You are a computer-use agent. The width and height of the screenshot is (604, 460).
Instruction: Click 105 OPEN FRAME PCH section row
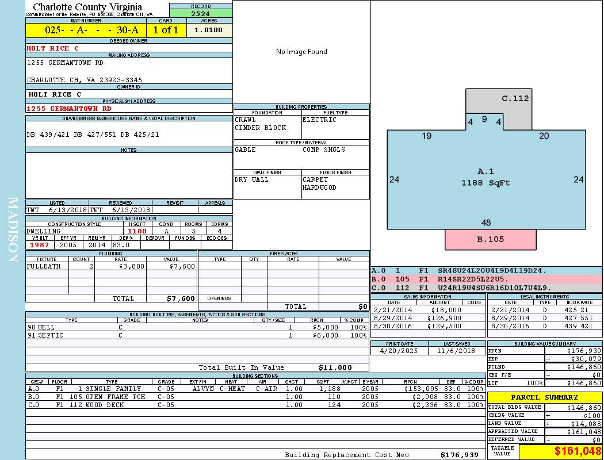(255, 397)
